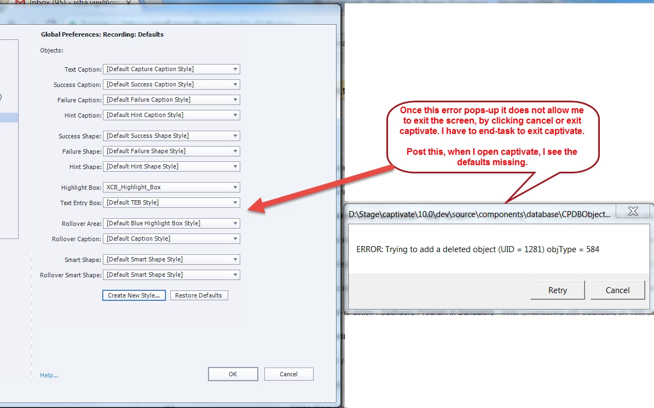Click the error dialog title path text
Screen dimensions: 654x408
(479, 214)
